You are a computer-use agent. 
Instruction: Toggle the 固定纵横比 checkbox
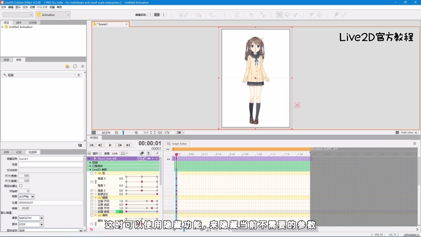[21, 186]
